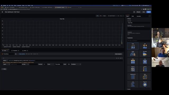Select the Alert list visualization
The image size is (169, 95).
point(145,69)
